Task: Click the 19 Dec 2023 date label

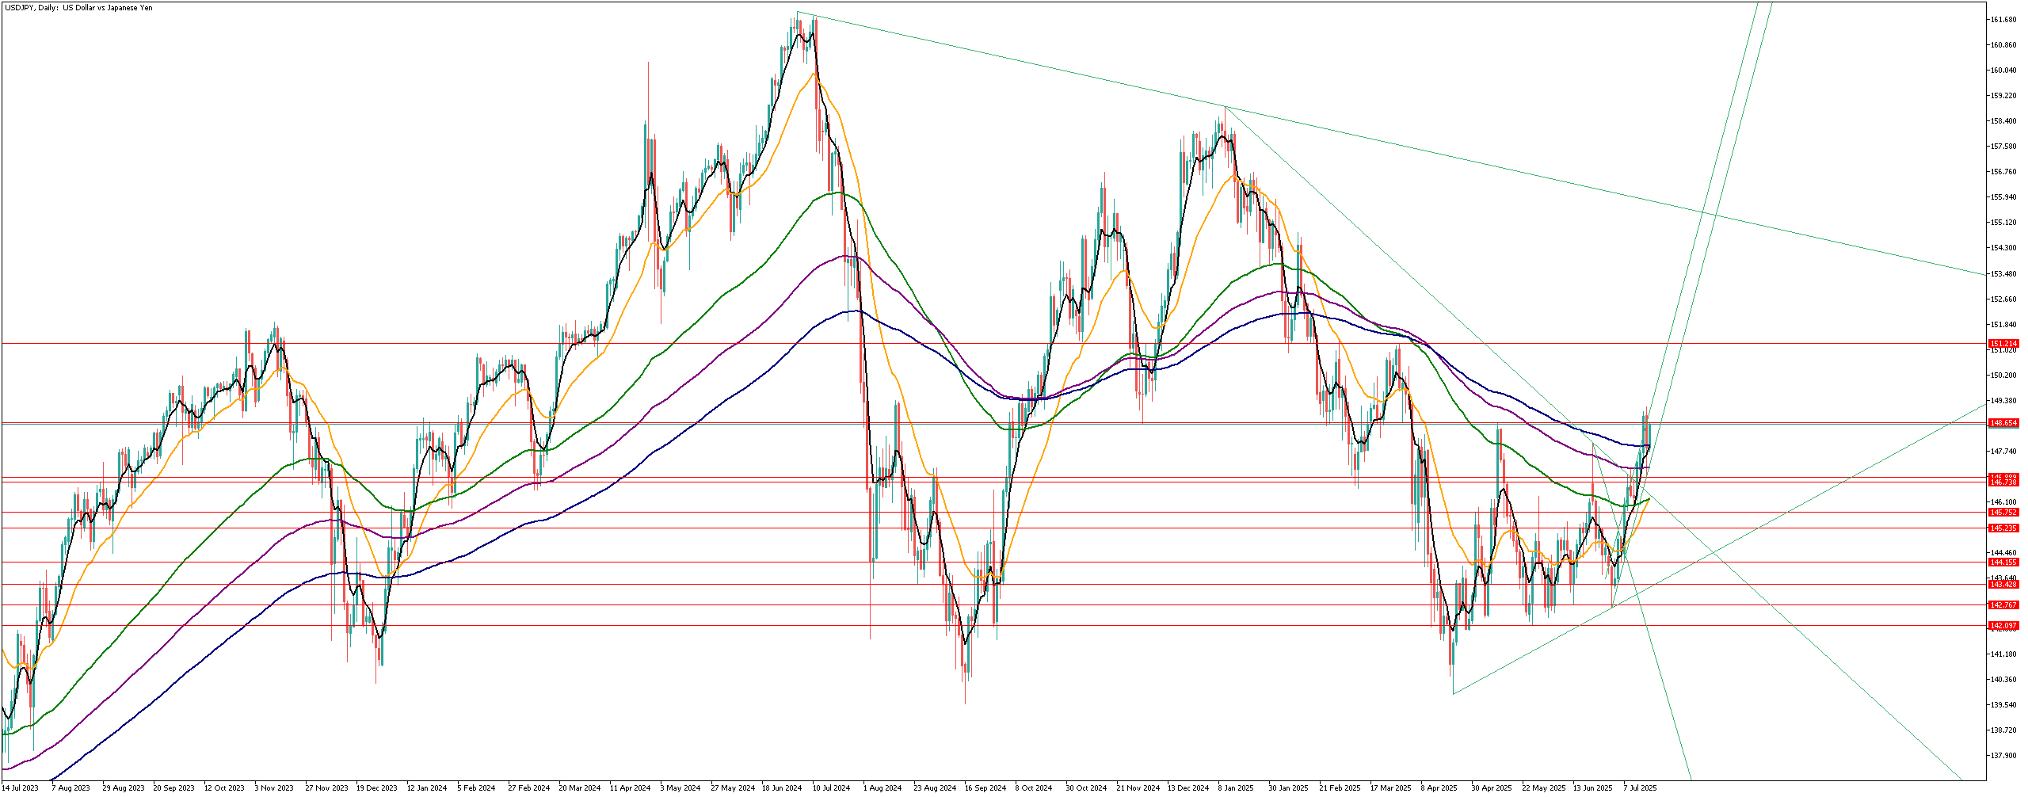Action: pyautogui.click(x=377, y=788)
